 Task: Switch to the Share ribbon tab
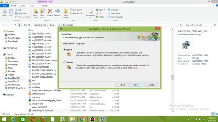click(x=23, y=6)
